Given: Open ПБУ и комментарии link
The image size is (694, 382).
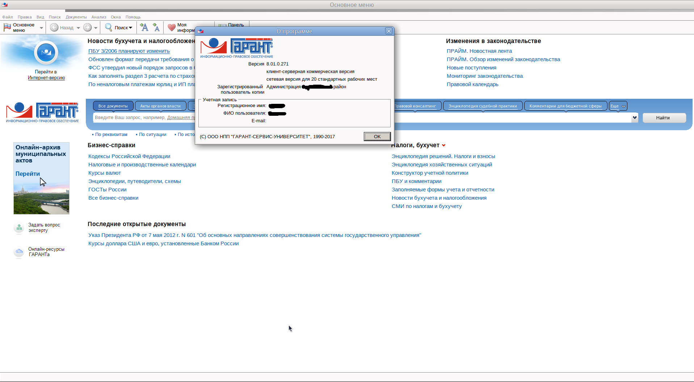Looking at the screenshot, I should 417,181.
